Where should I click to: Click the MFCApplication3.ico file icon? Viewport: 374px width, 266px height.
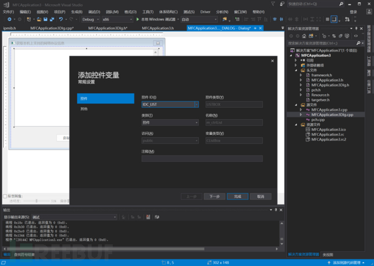pyautogui.click(x=307, y=129)
